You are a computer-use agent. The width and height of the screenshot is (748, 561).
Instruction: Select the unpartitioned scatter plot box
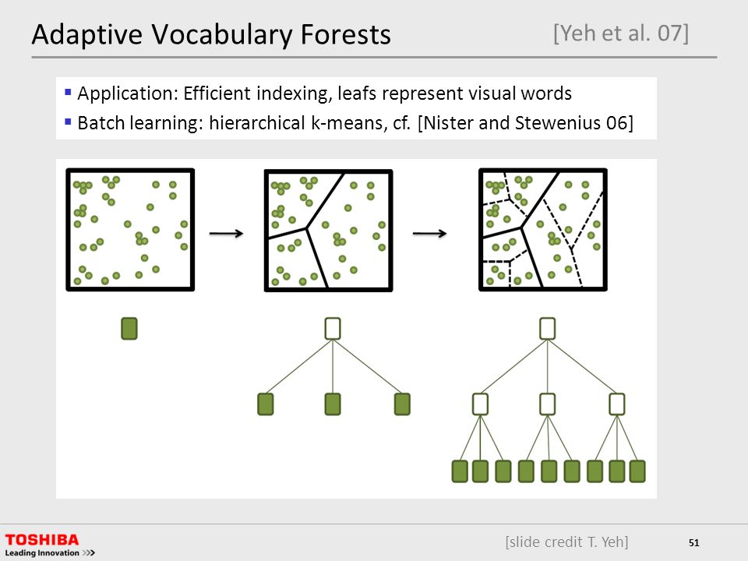pyautogui.click(x=130, y=229)
